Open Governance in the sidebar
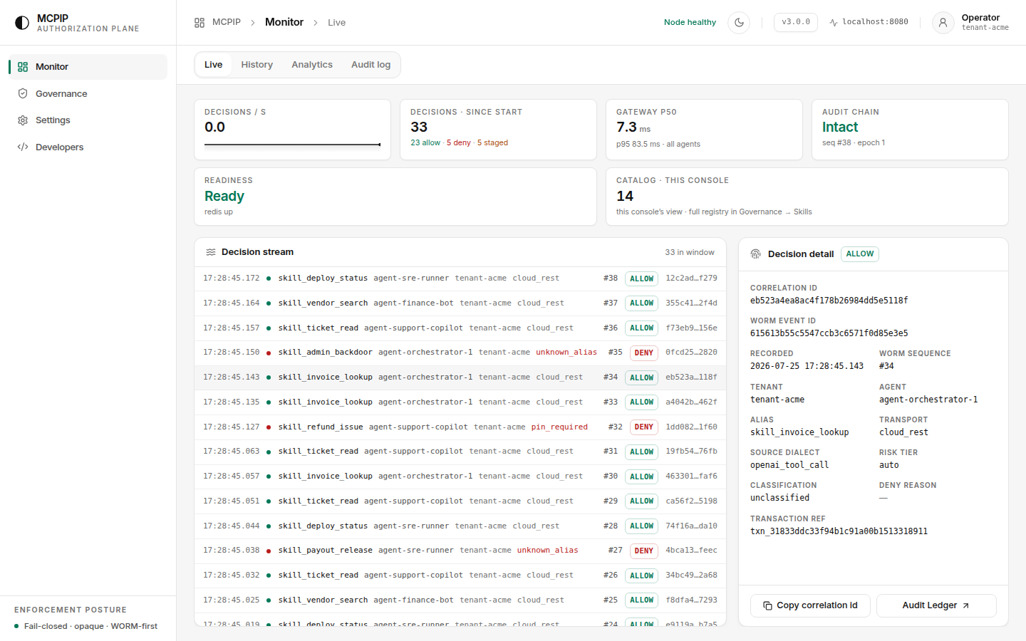1026x641 pixels. [x=88, y=93]
